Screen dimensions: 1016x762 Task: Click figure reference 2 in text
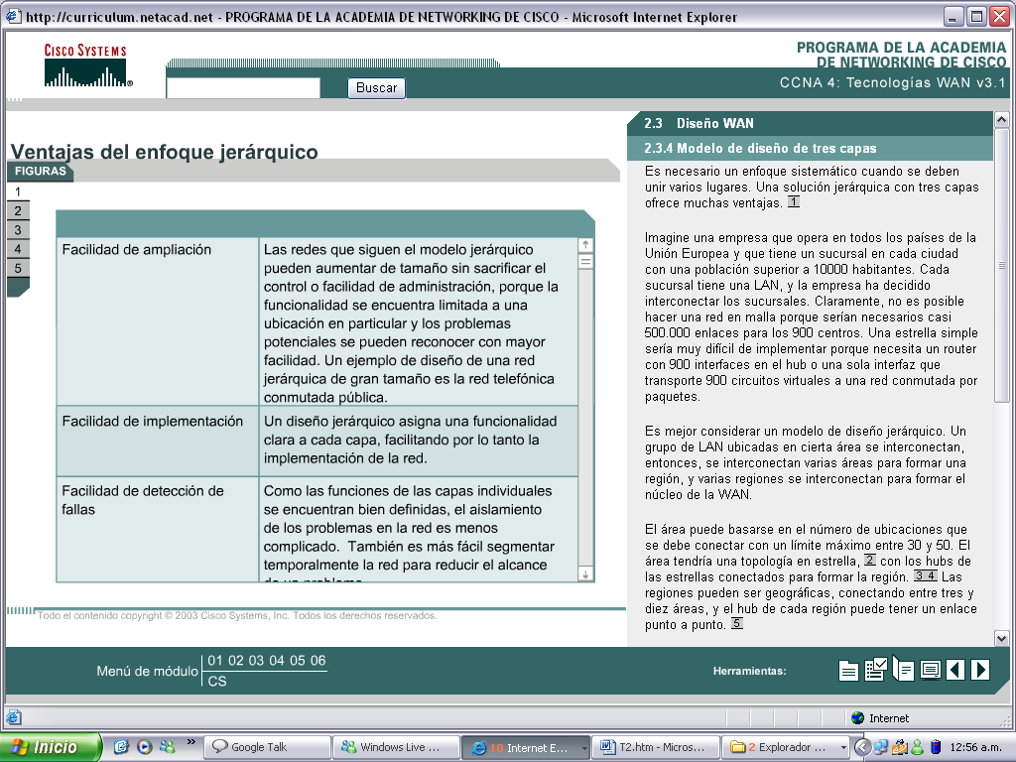(x=869, y=560)
